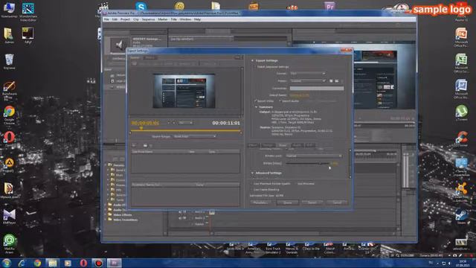476x268 pixels.
Task: Open the Sequence menu in Premiere Pro
Action: [x=148, y=19]
